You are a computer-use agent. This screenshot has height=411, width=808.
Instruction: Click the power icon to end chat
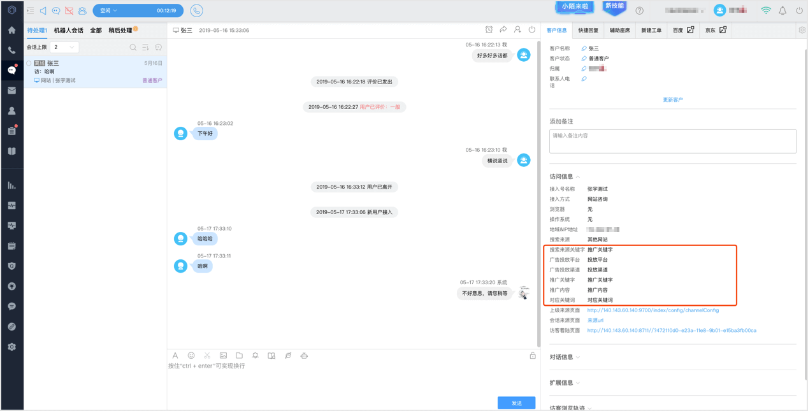click(x=531, y=30)
